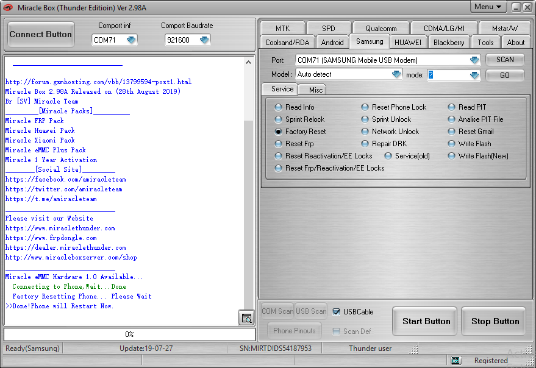Viewport: 536px width, 368px height.
Task: Open the Menu dropdown in title bar
Action: (x=488, y=7)
